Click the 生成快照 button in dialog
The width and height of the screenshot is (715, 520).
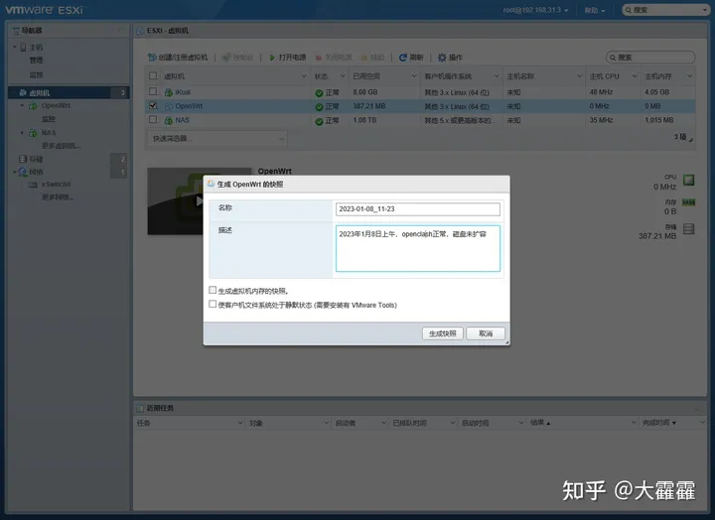coord(442,333)
